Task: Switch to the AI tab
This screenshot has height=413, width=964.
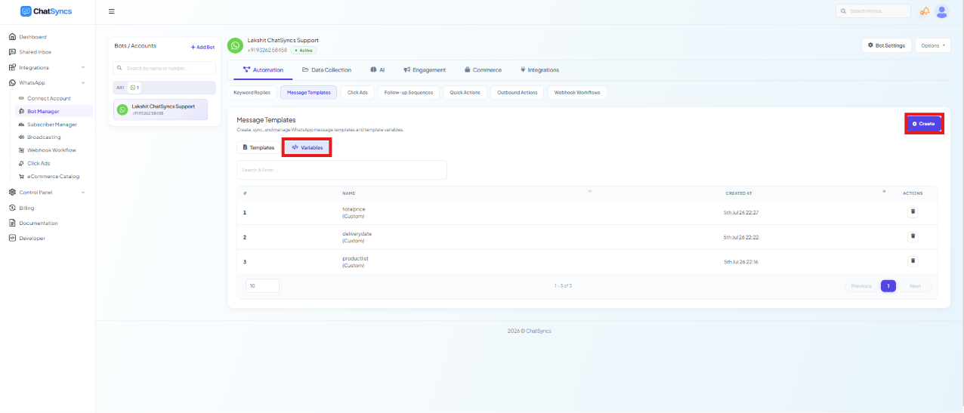Action: pos(378,70)
